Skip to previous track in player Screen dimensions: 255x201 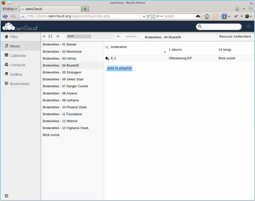tap(44, 36)
